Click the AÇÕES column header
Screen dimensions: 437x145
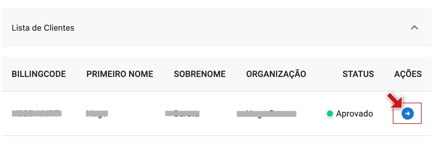point(408,74)
